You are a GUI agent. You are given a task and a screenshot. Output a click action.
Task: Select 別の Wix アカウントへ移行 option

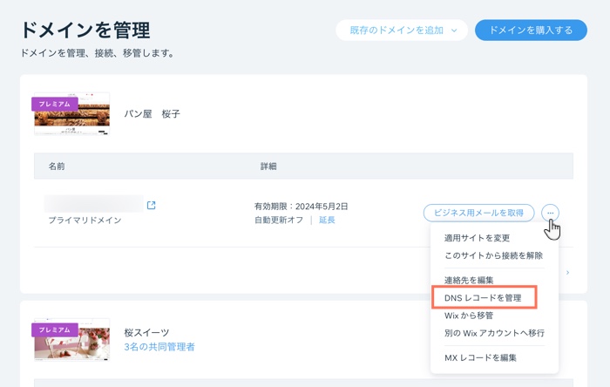(494, 333)
